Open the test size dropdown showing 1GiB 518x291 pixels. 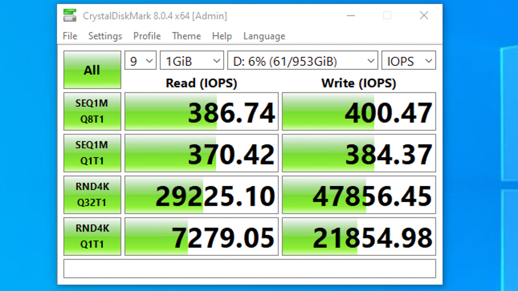point(192,61)
